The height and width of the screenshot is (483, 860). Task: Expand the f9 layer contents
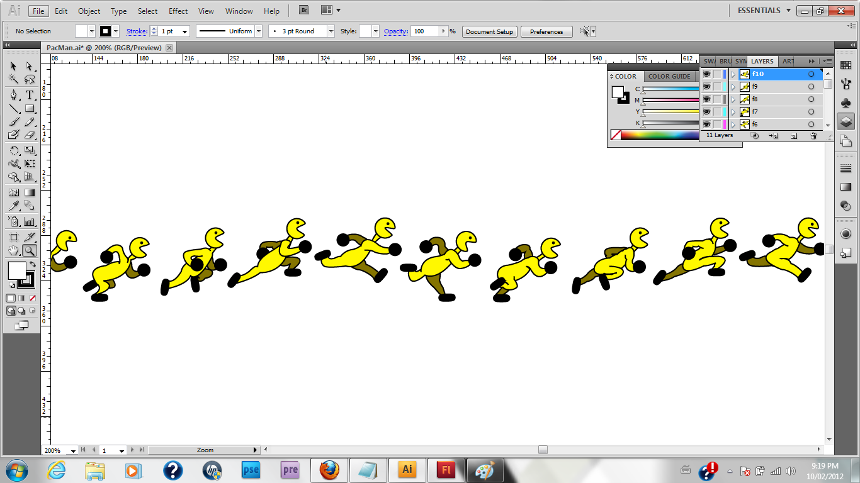tap(733, 86)
